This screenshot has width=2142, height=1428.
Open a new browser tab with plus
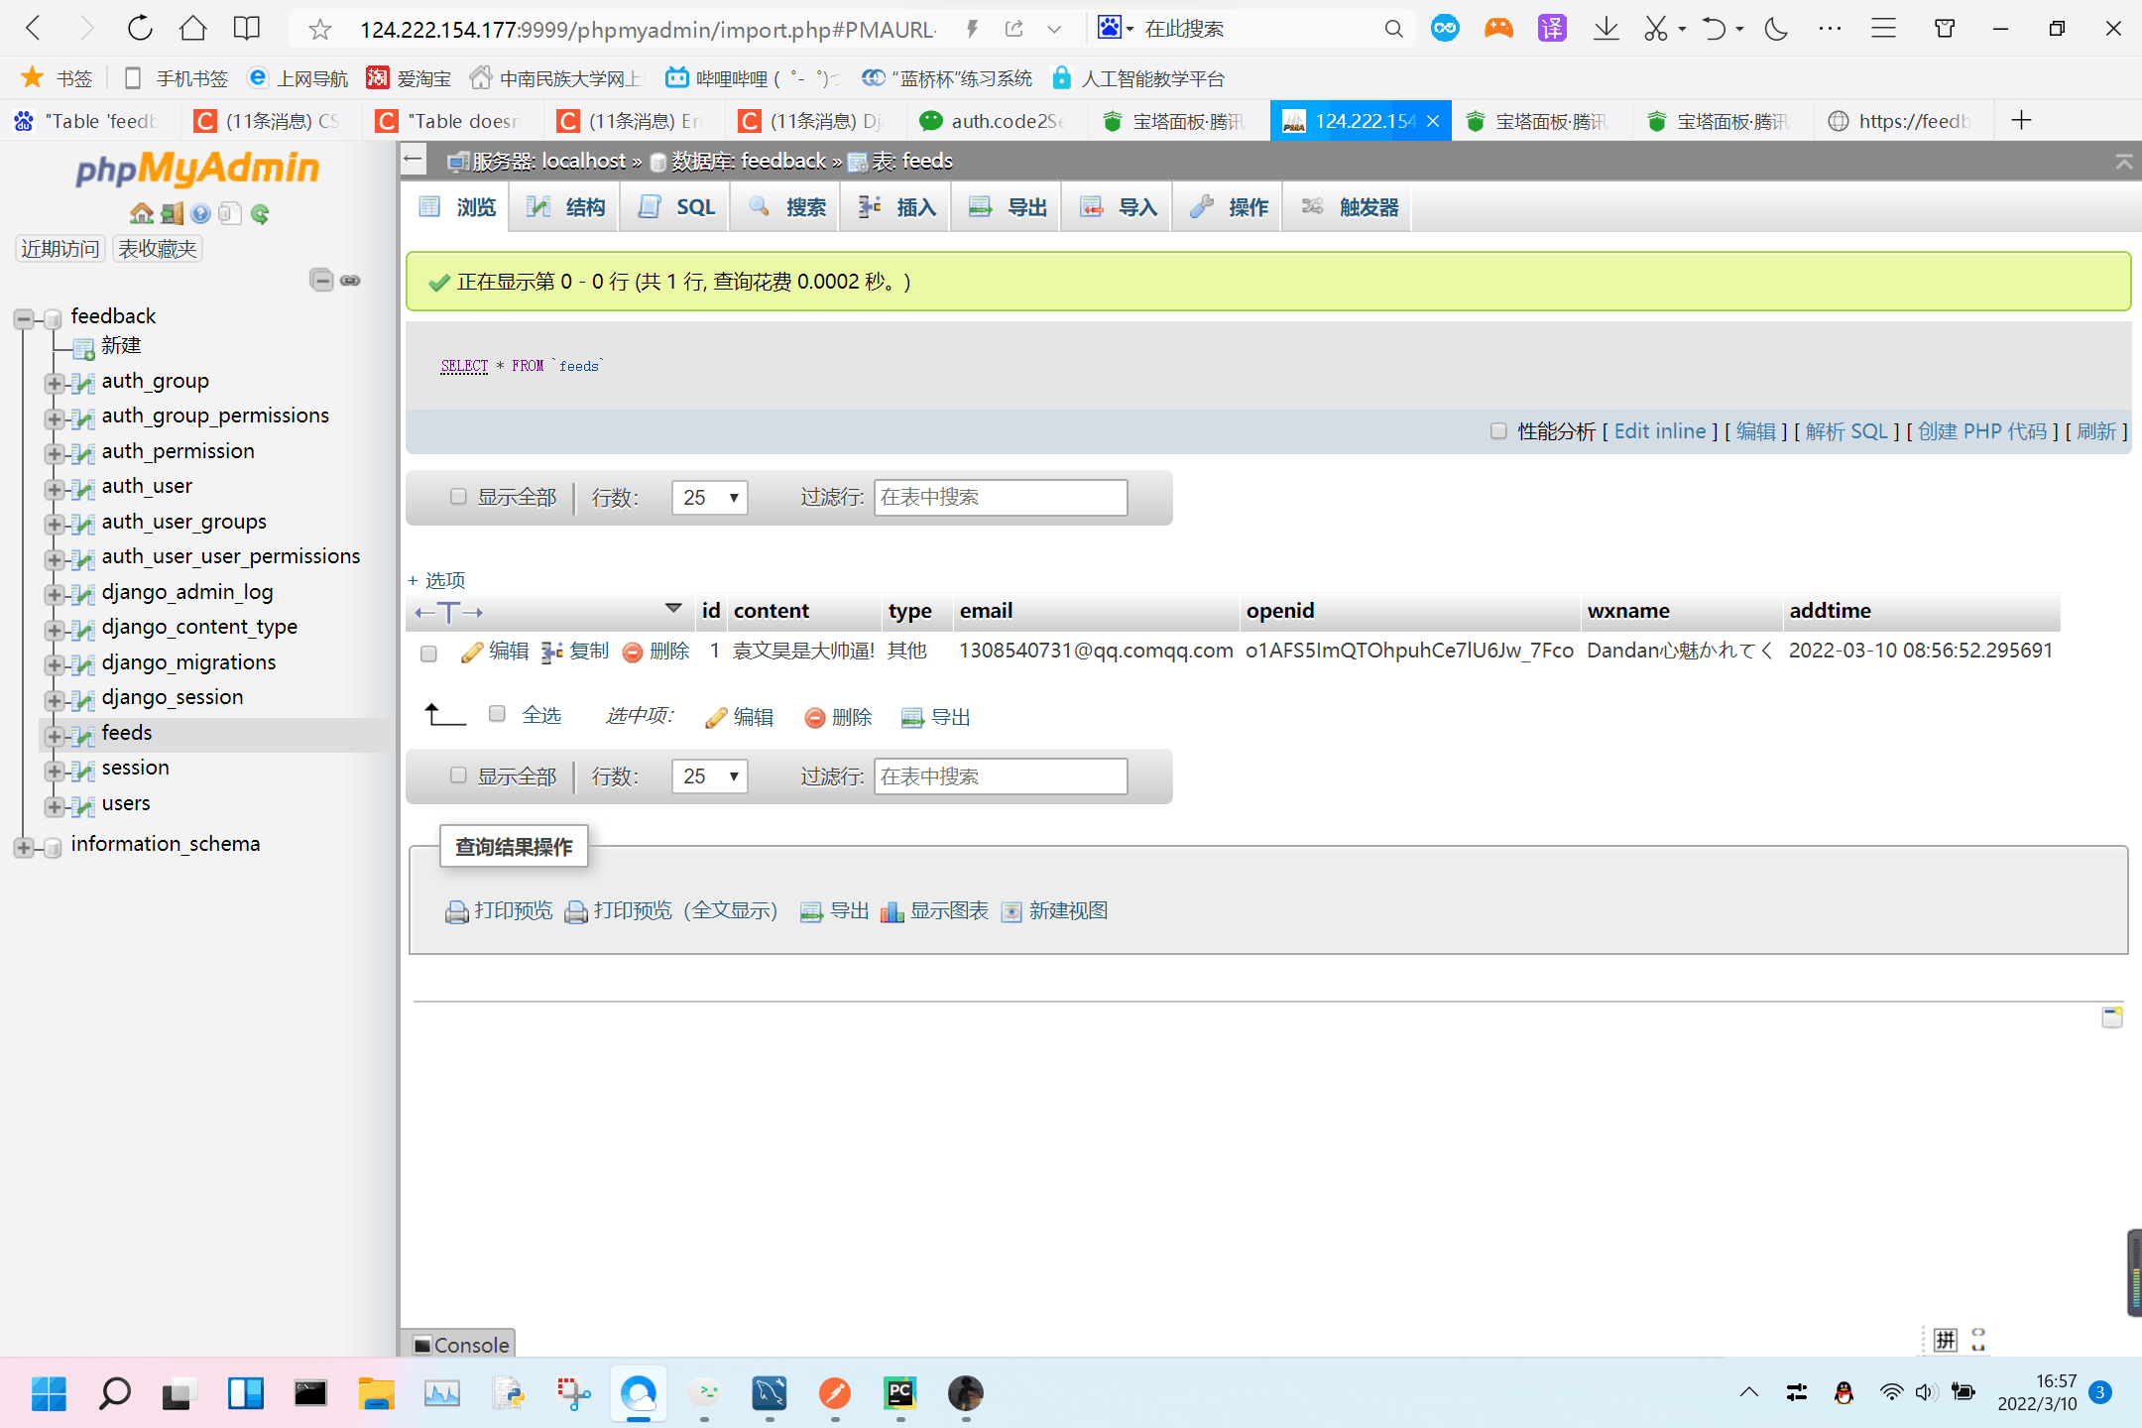[x=2021, y=121]
